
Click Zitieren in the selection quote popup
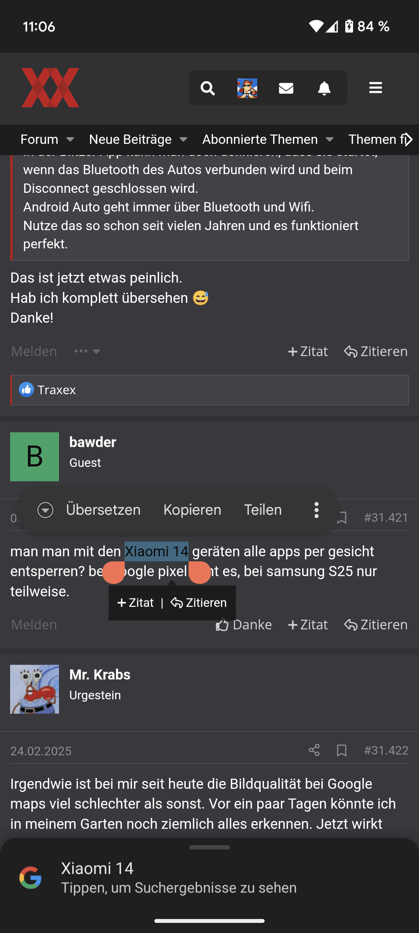tap(199, 603)
